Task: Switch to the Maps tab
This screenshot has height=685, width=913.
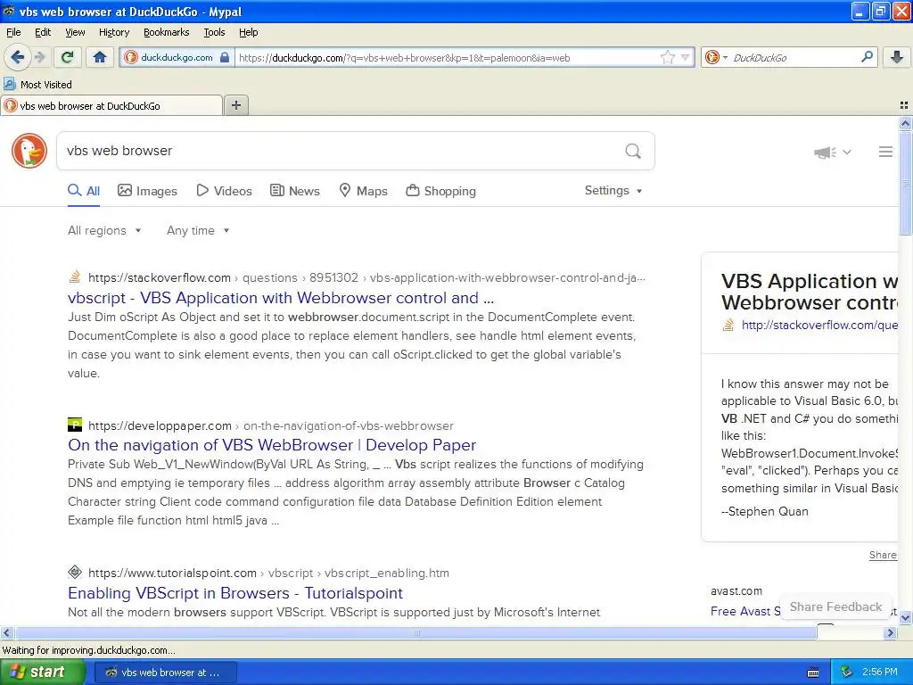Action: click(364, 191)
